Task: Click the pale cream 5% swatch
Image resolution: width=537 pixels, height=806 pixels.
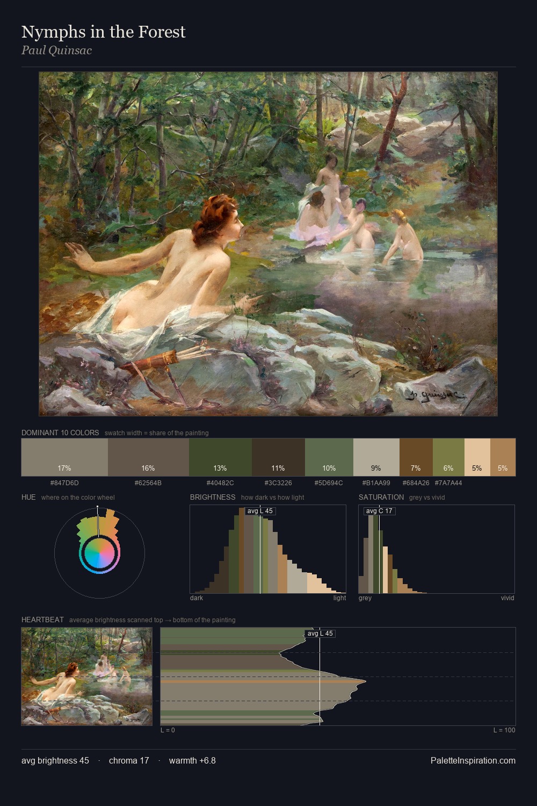Action: 477,457
